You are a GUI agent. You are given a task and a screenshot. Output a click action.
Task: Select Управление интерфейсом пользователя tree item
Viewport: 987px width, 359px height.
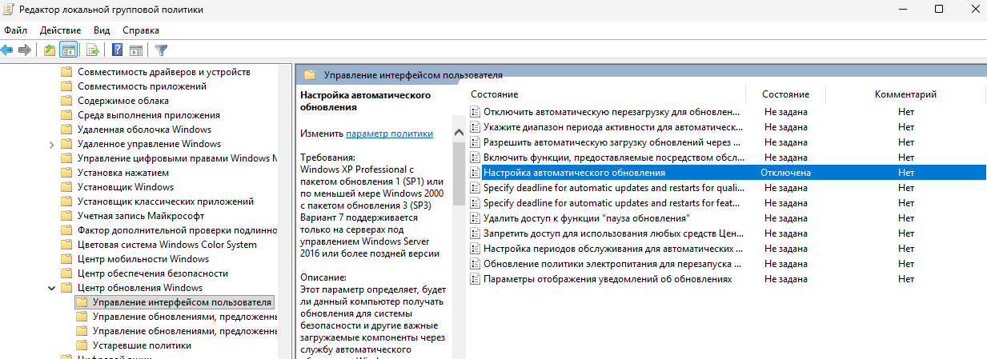click(x=183, y=302)
